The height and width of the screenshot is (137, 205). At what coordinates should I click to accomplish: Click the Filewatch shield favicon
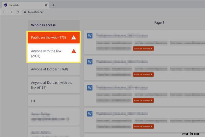pos(6,5)
